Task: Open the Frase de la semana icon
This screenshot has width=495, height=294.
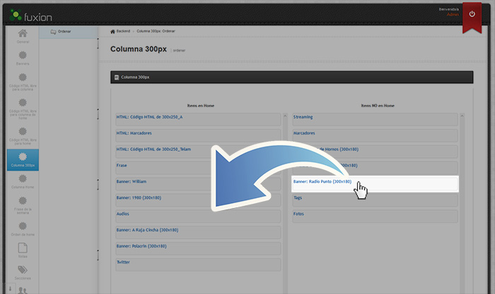Action: point(23,204)
